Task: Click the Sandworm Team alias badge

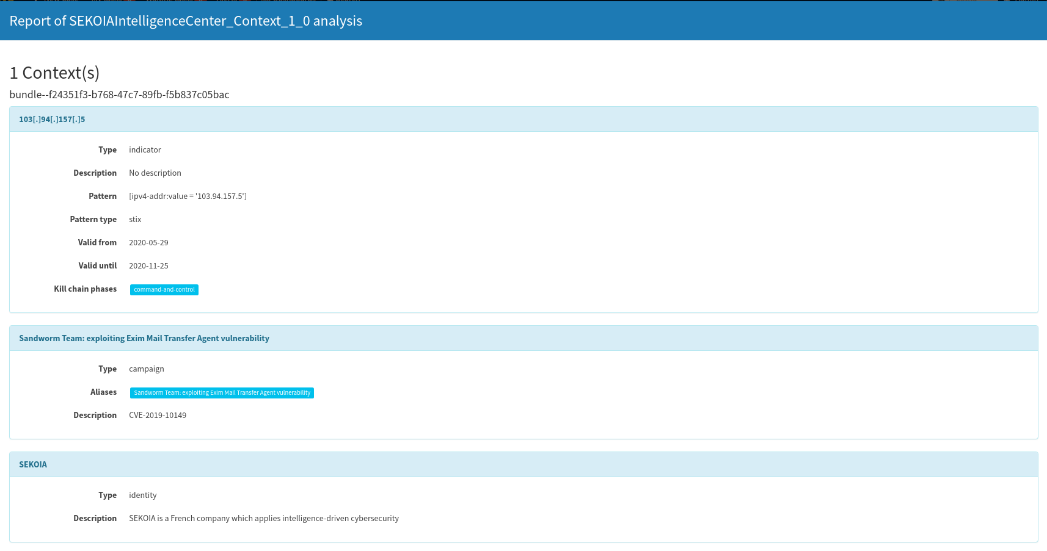Action: click(222, 393)
